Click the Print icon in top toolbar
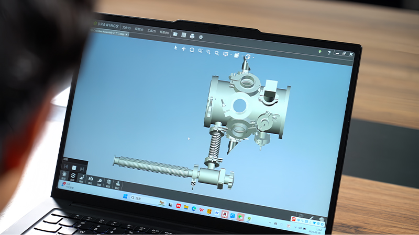419x235 pixels. click(x=192, y=36)
